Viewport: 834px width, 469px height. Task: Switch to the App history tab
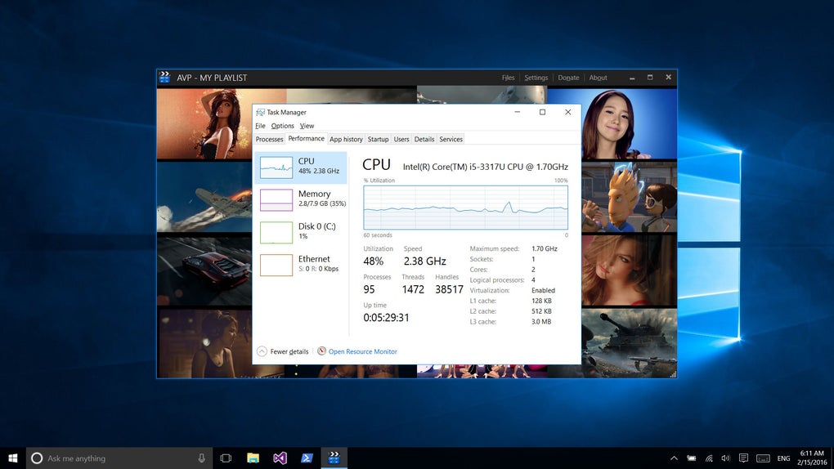point(346,140)
